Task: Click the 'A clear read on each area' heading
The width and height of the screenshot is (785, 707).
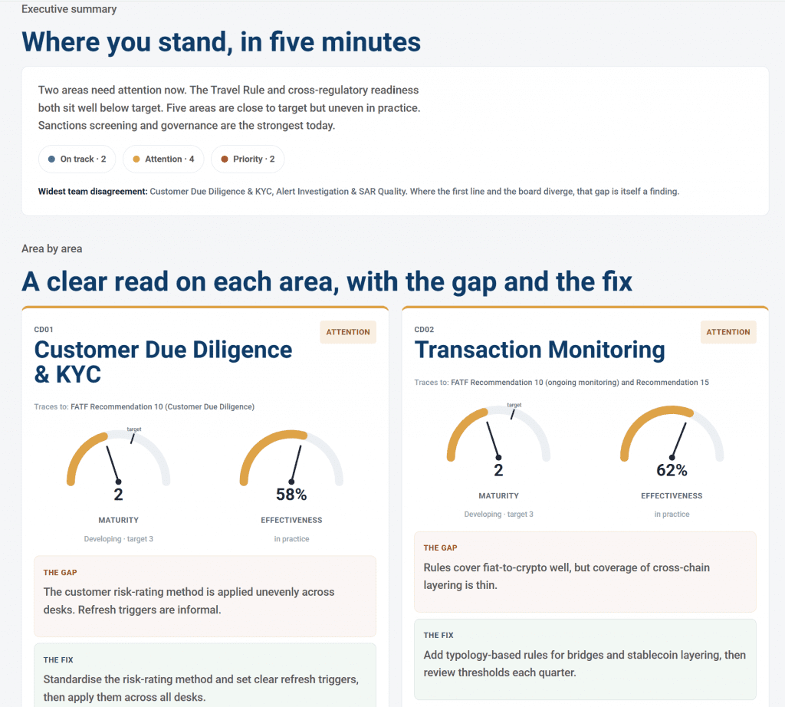Action: coord(327,281)
